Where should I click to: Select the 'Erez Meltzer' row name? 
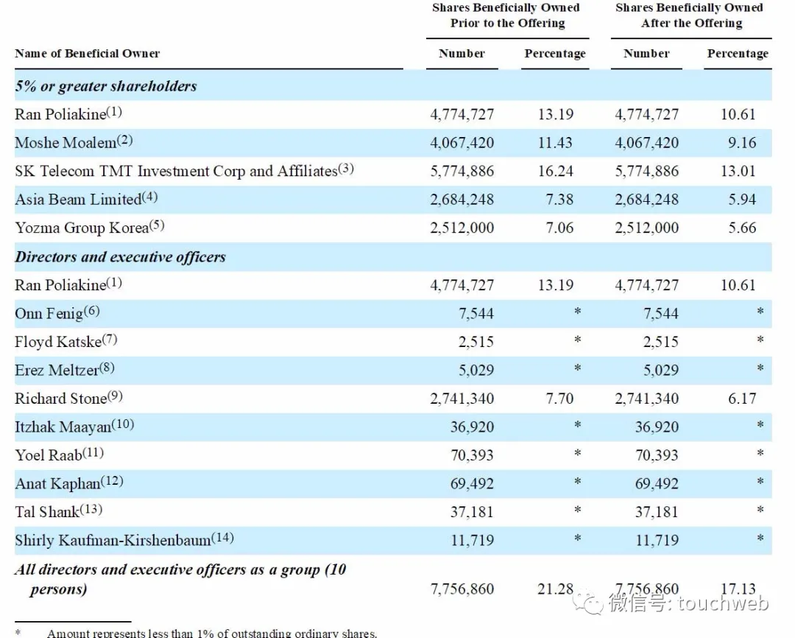click(64, 370)
